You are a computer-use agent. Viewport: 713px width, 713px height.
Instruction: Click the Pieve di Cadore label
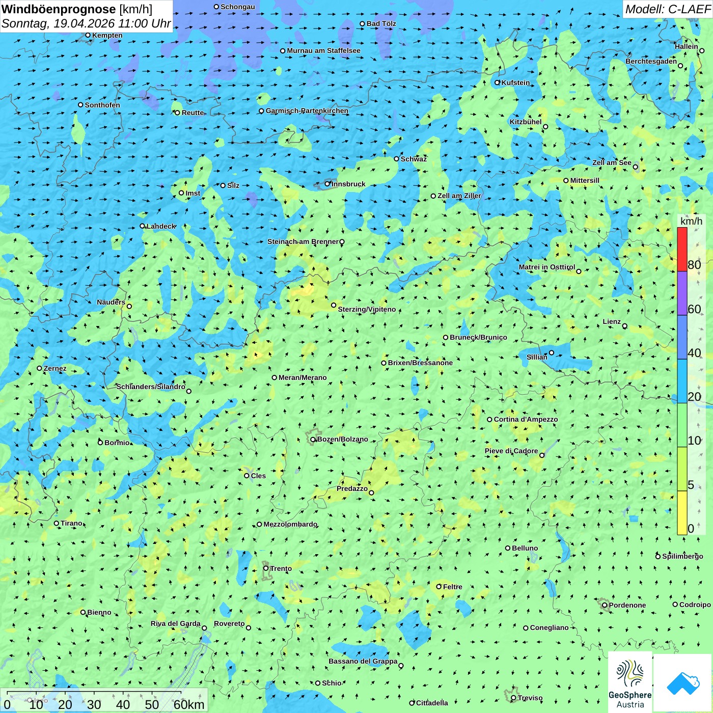[x=511, y=451]
